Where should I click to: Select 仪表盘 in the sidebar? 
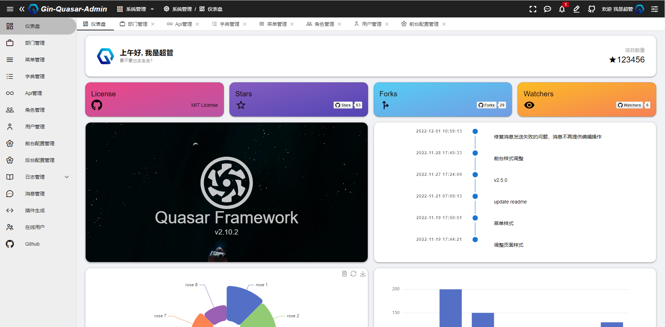click(38, 26)
